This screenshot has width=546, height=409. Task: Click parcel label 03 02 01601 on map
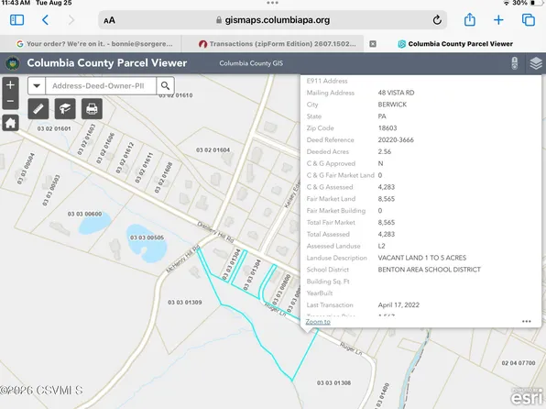click(x=54, y=128)
